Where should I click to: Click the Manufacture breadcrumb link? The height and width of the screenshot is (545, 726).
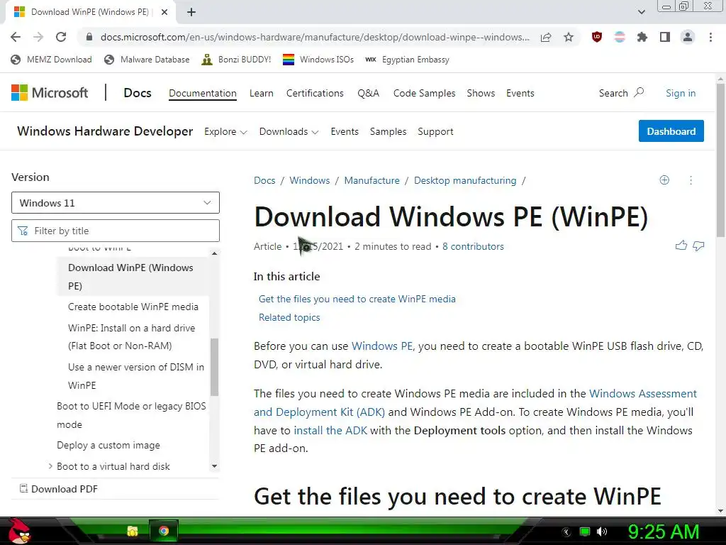pyautogui.click(x=372, y=180)
